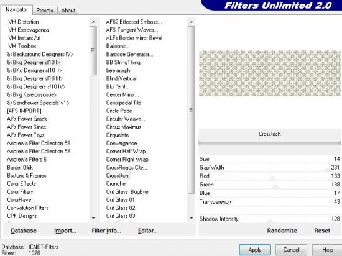Open the About tab
The height and width of the screenshot is (256, 342).
tap(68, 10)
